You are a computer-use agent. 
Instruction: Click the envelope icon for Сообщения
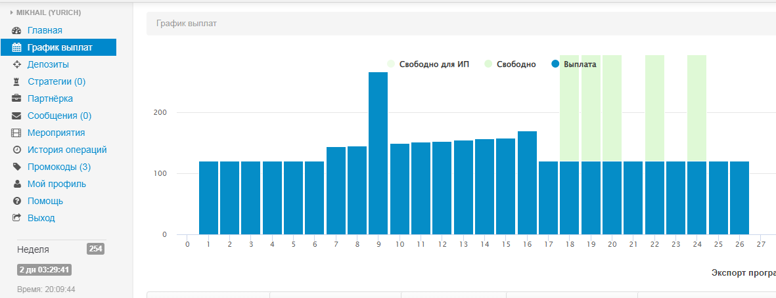(x=17, y=116)
